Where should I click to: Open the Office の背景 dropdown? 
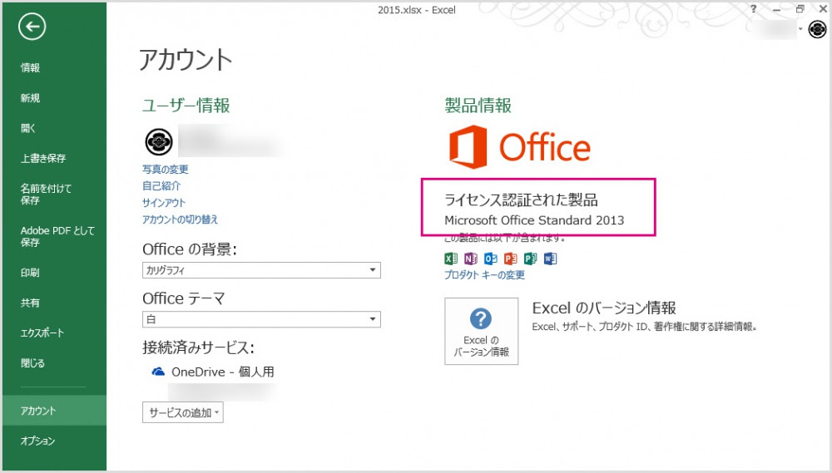261,270
